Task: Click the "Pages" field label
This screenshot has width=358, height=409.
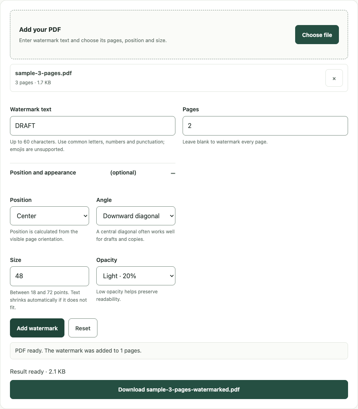Action: point(191,110)
